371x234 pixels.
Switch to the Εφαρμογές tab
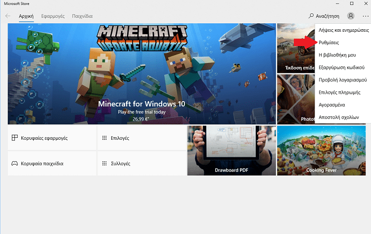53,16
